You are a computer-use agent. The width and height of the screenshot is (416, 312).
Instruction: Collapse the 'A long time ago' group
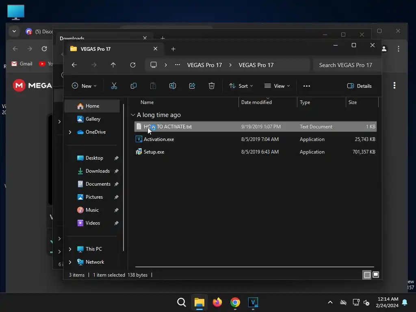(133, 115)
